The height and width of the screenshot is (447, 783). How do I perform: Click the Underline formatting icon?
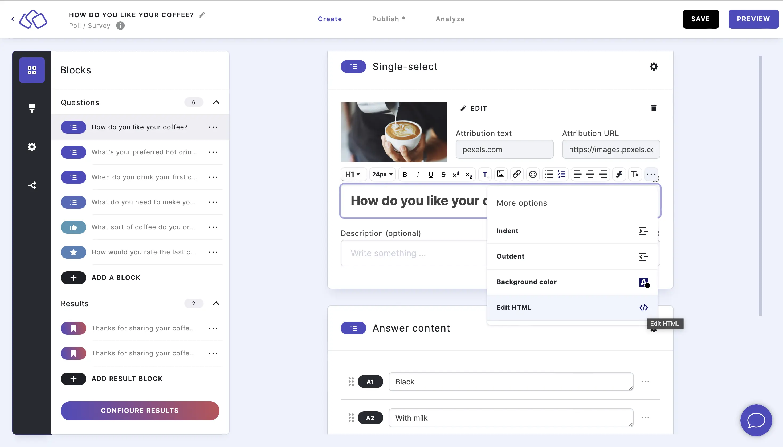click(x=430, y=174)
